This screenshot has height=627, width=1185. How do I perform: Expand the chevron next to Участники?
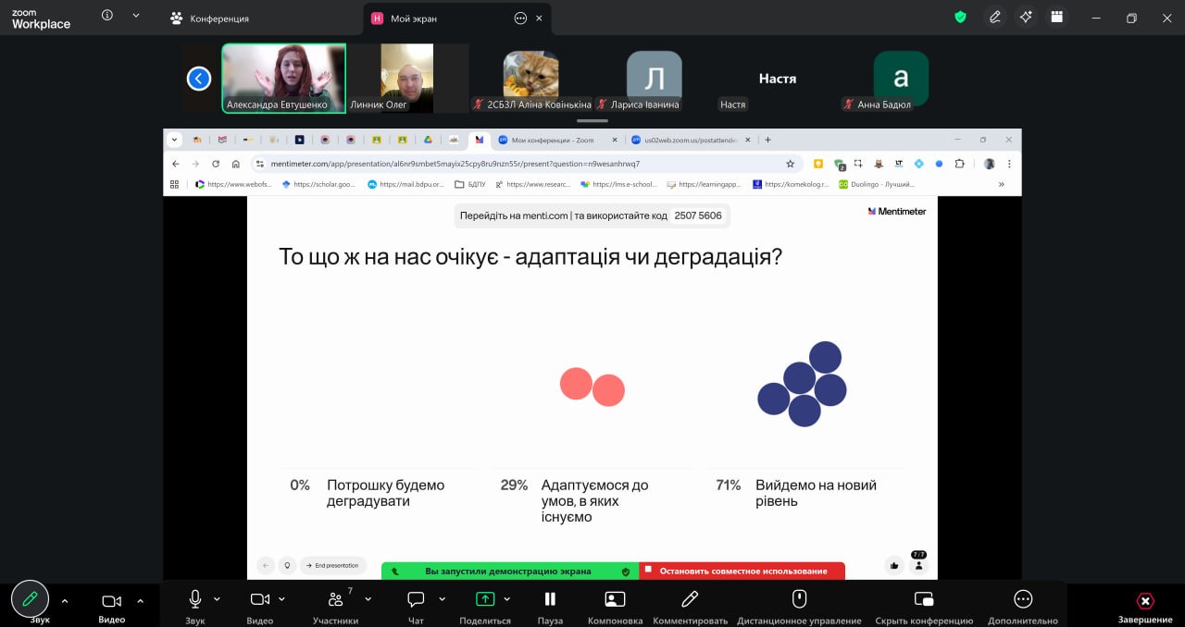tap(368, 599)
